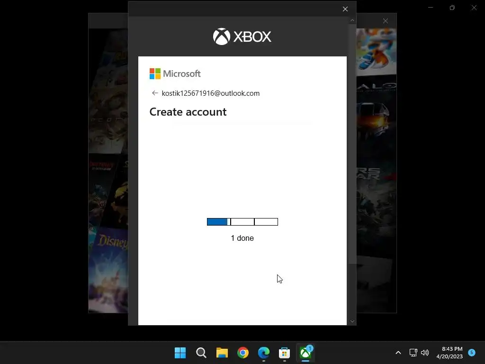
Task: Click the "1 done" progress text
Action: (x=242, y=238)
